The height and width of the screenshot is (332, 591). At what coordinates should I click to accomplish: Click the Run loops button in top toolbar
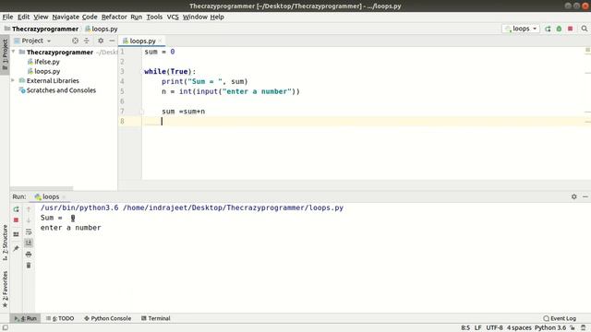[548, 29]
